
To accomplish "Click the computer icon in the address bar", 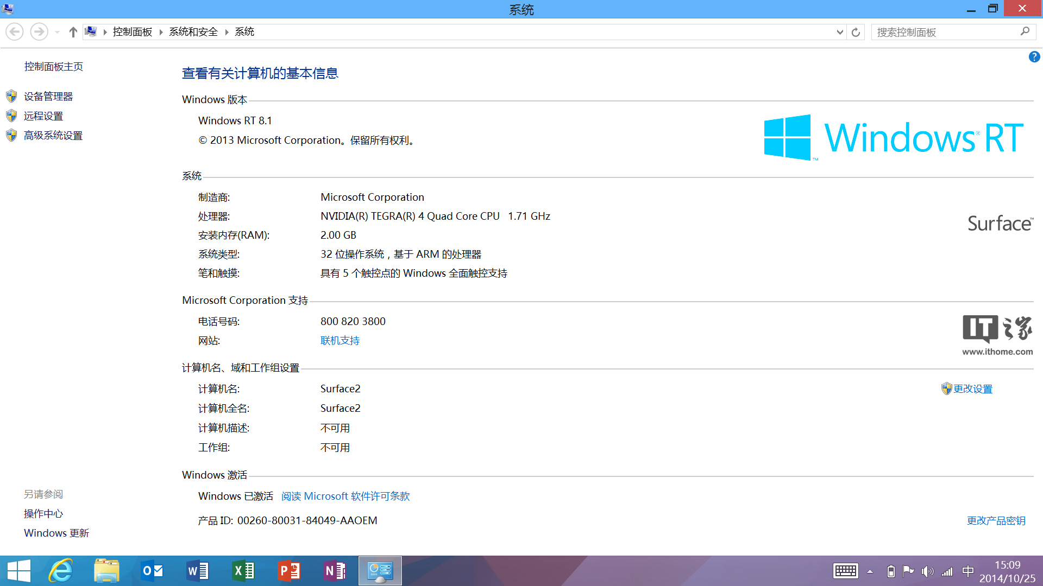I will pos(91,31).
